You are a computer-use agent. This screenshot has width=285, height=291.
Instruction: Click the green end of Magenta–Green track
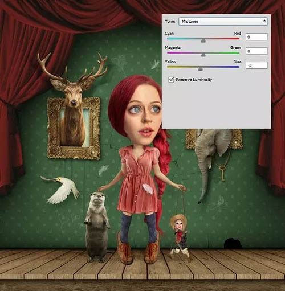pos(238,53)
